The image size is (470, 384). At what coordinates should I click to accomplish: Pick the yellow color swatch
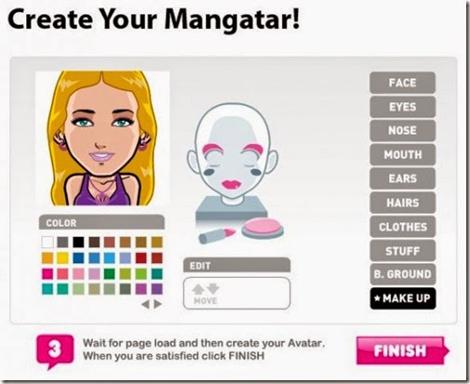tap(62, 258)
